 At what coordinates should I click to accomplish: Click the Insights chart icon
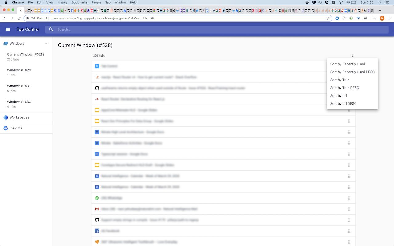click(x=6, y=128)
